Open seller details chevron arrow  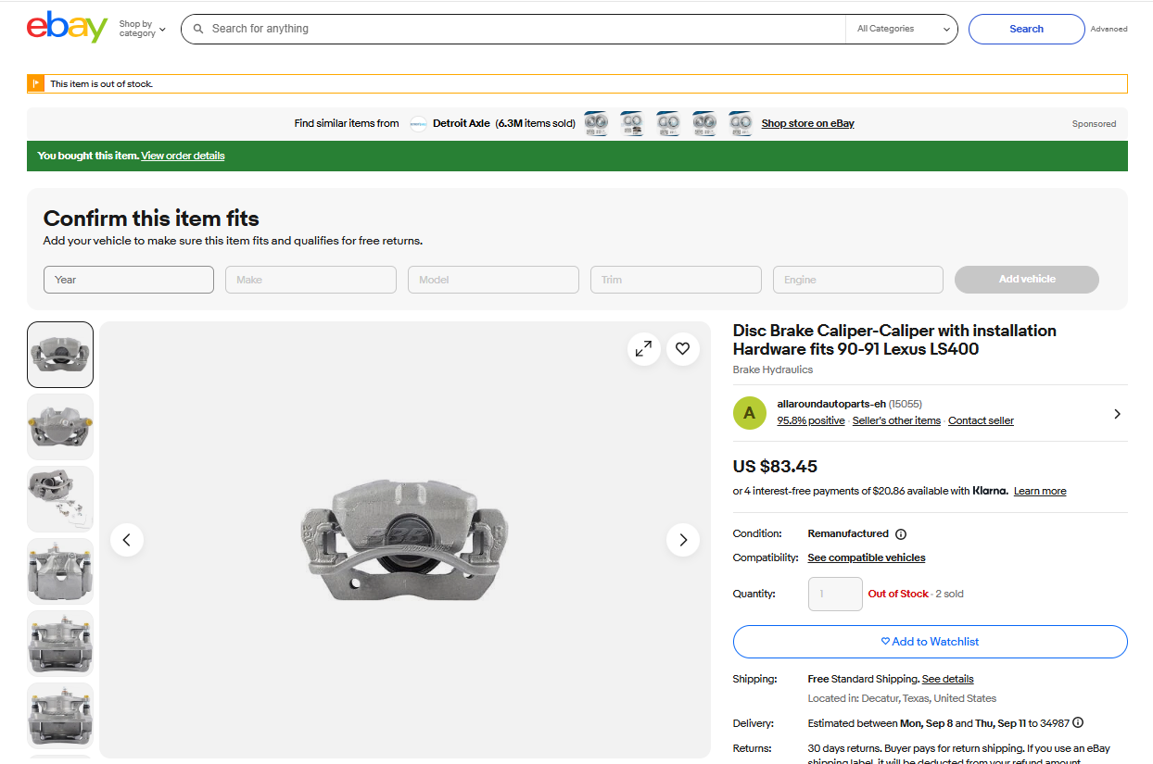coord(1117,414)
